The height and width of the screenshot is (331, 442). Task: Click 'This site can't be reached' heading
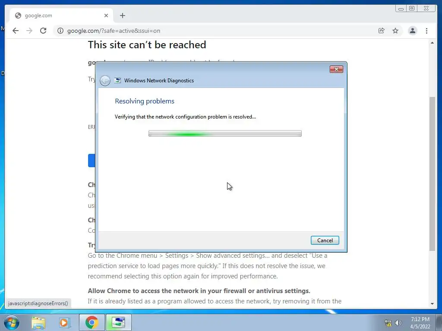(x=147, y=45)
